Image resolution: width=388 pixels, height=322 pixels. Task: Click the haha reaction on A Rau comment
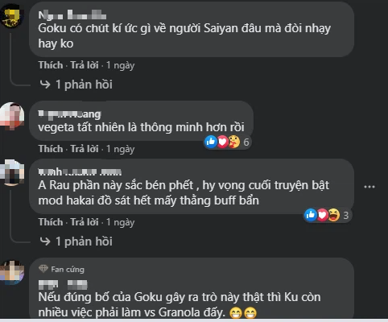334,215
